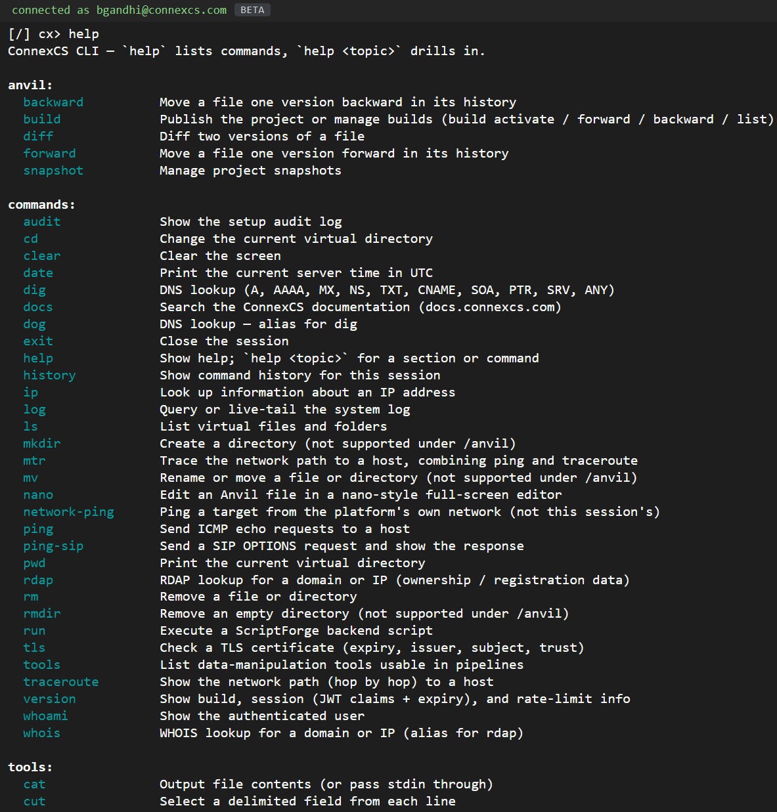
Task: Open the audit command entry
Action: tap(42, 221)
